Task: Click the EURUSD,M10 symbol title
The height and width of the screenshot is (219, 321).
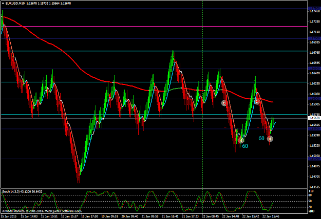Action: coord(15,3)
